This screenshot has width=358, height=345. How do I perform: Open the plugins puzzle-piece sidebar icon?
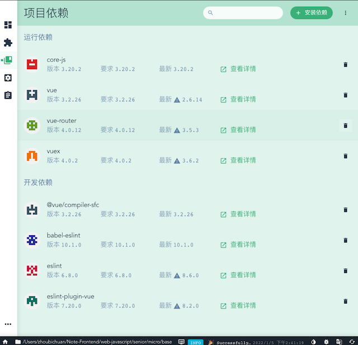[8, 43]
